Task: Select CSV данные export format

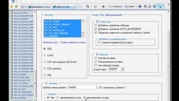Action: pos(44,68)
